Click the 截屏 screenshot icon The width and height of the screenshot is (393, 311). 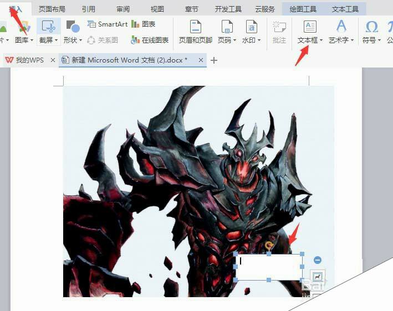[x=49, y=27]
